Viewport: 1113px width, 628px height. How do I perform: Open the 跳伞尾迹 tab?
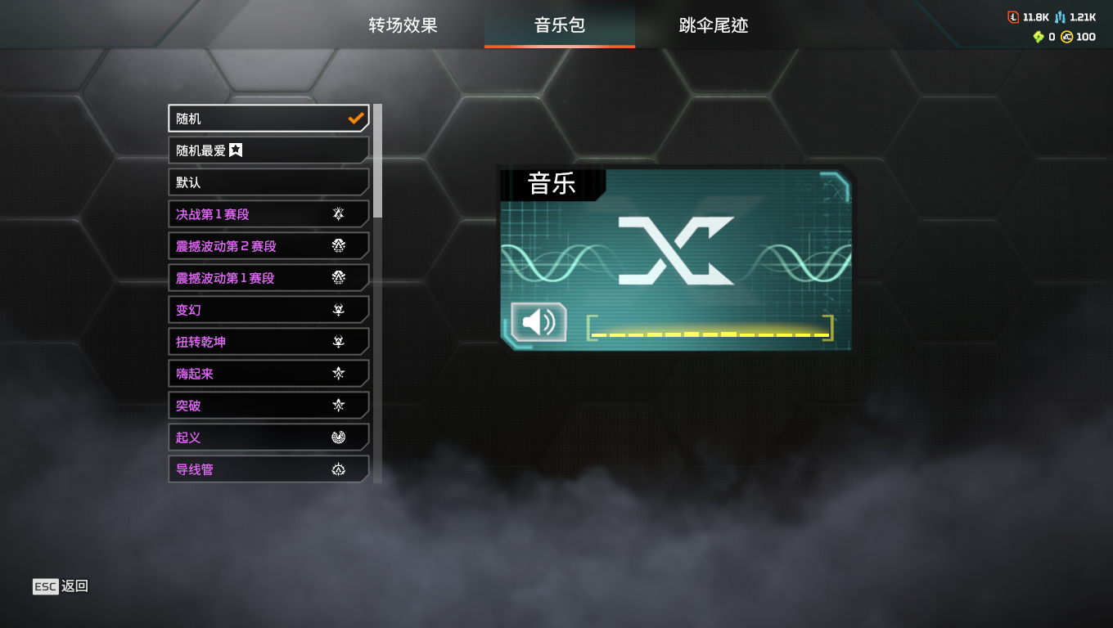tap(714, 25)
